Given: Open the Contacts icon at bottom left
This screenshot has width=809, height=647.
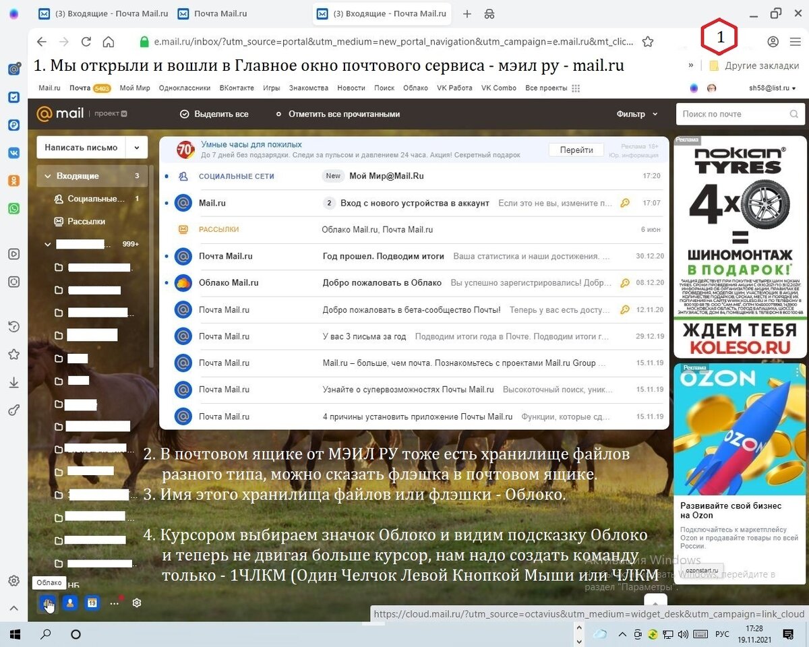Looking at the screenshot, I should coord(69,603).
